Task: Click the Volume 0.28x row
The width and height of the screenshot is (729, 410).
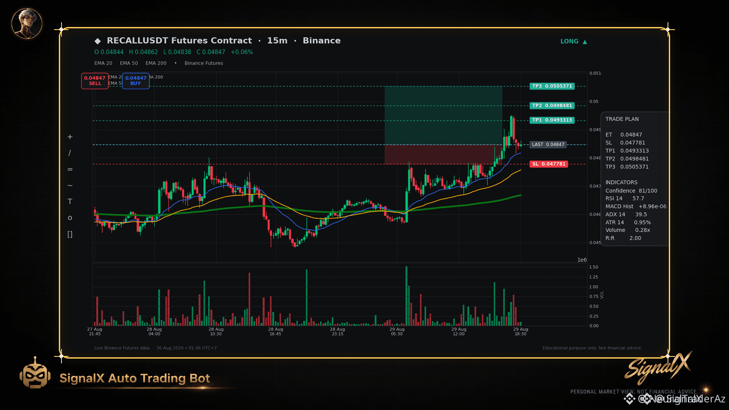Action: click(x=627, y=230)
